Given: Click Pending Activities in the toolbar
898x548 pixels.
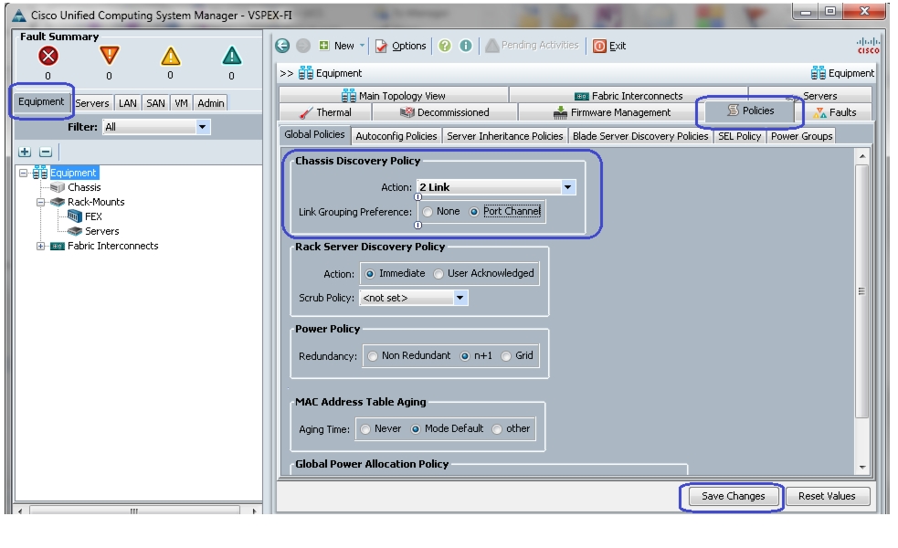Looking at the screenshot, I should point(532,46).
